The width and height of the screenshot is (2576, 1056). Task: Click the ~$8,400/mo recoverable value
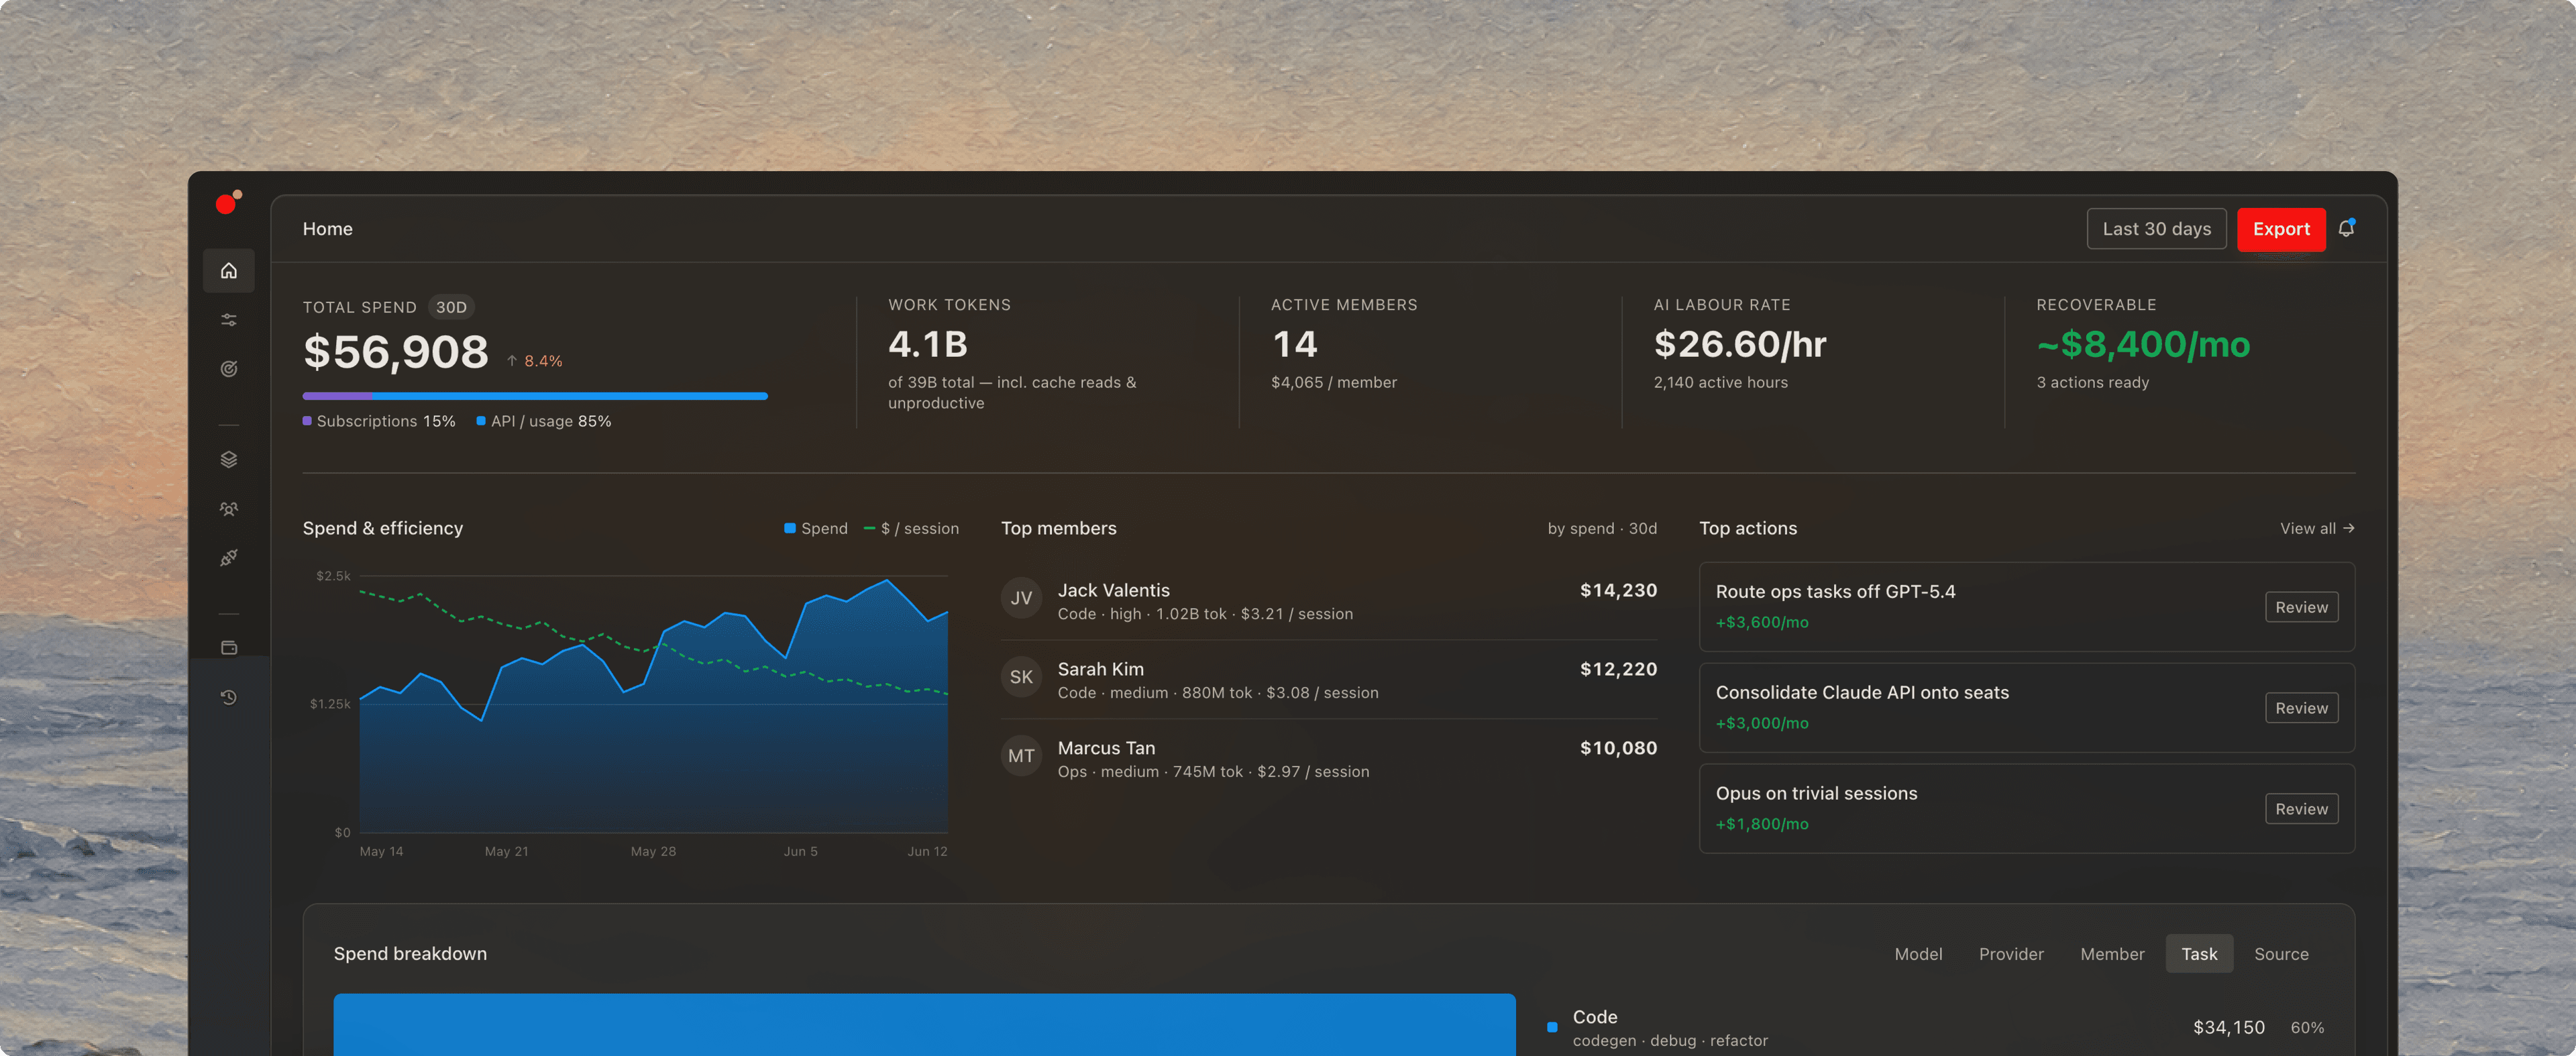(x=2142, y=344)
